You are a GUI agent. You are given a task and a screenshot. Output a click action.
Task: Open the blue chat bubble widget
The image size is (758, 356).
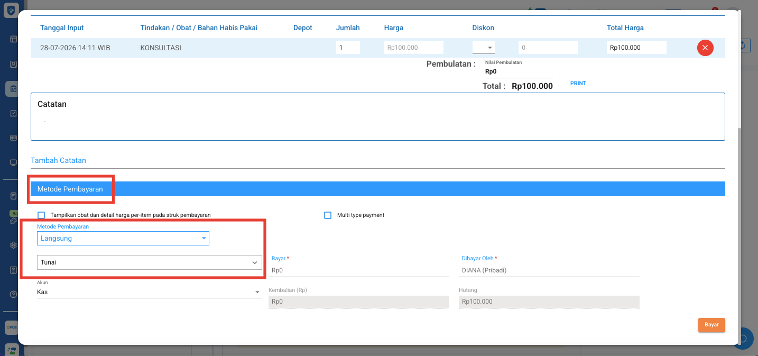pos(746,339)
